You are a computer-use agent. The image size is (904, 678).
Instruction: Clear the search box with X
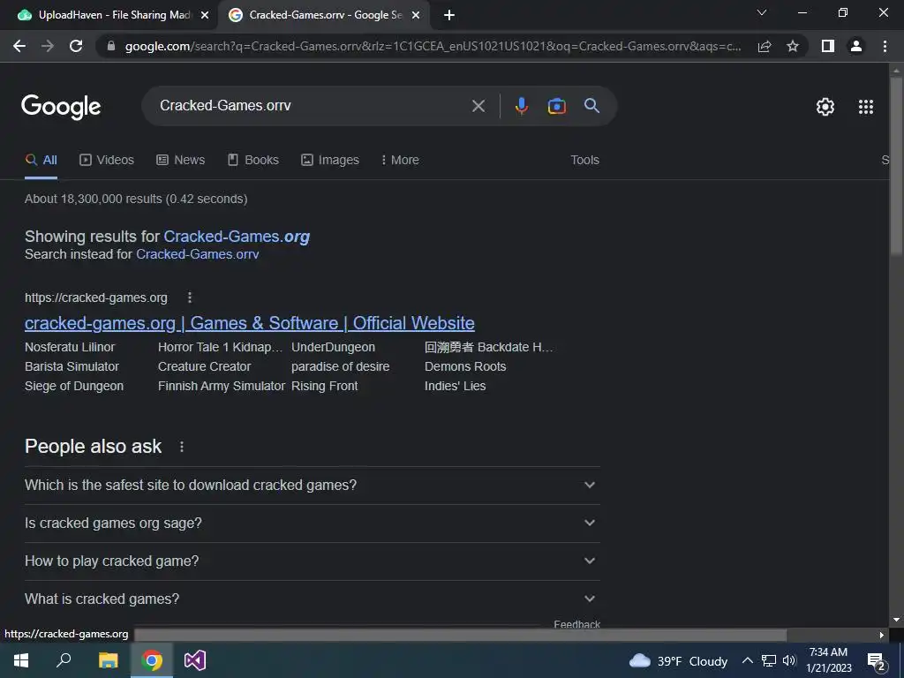coord(478,106)
